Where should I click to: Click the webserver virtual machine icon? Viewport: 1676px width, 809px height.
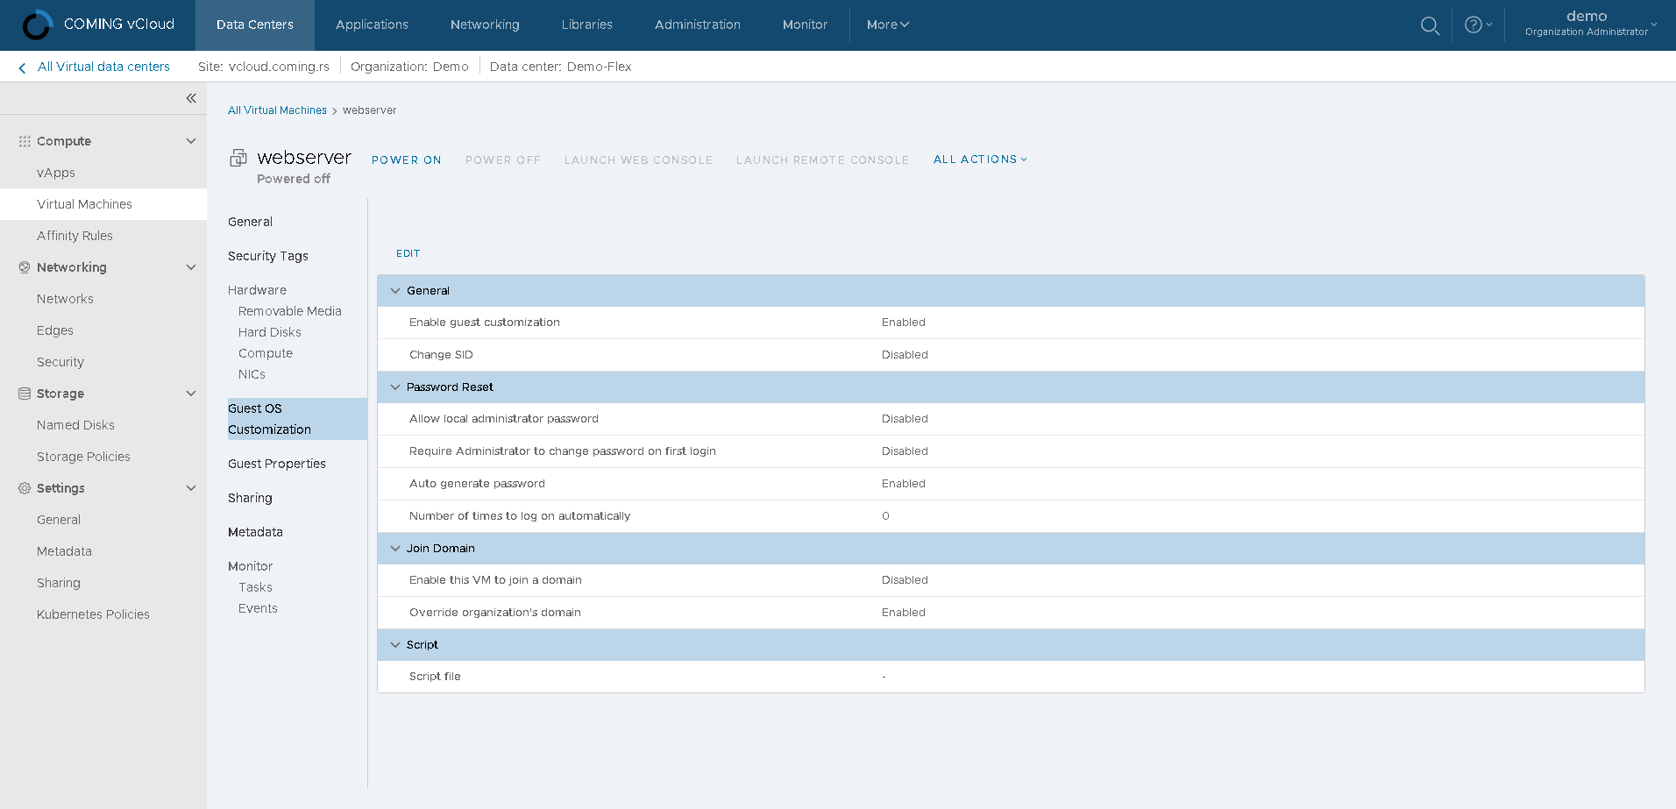click(238, 158)
